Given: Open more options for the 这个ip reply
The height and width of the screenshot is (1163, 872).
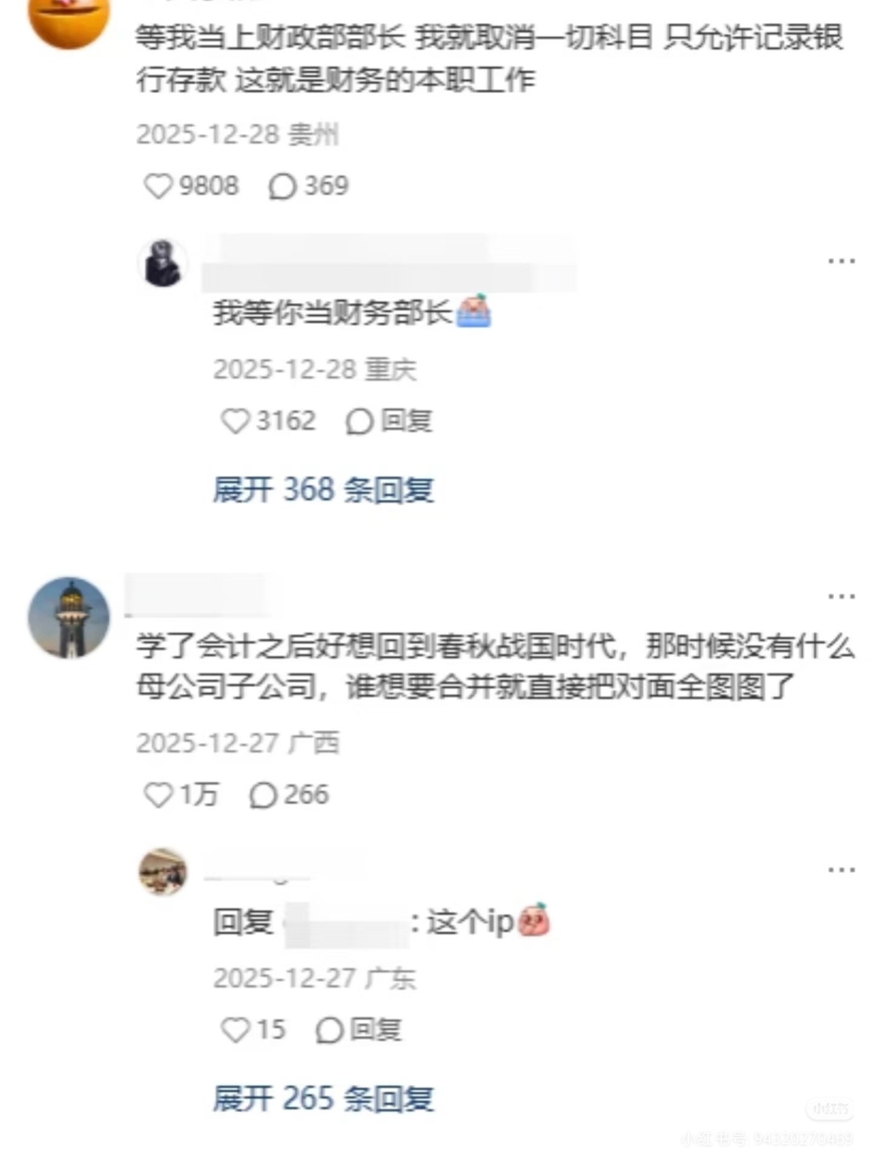Looking at the screenshot, I should tap(841, 870).
